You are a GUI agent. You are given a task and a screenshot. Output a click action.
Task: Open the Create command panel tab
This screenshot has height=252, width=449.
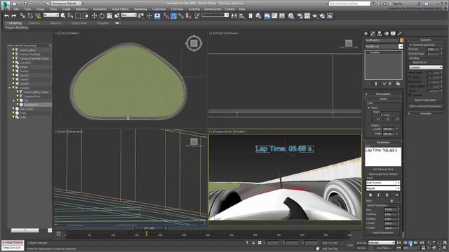(x=366, y=34)
